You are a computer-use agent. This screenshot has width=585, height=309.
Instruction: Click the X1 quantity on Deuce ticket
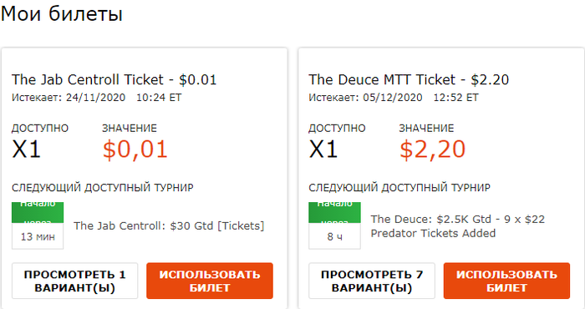(x=323, y=149)
